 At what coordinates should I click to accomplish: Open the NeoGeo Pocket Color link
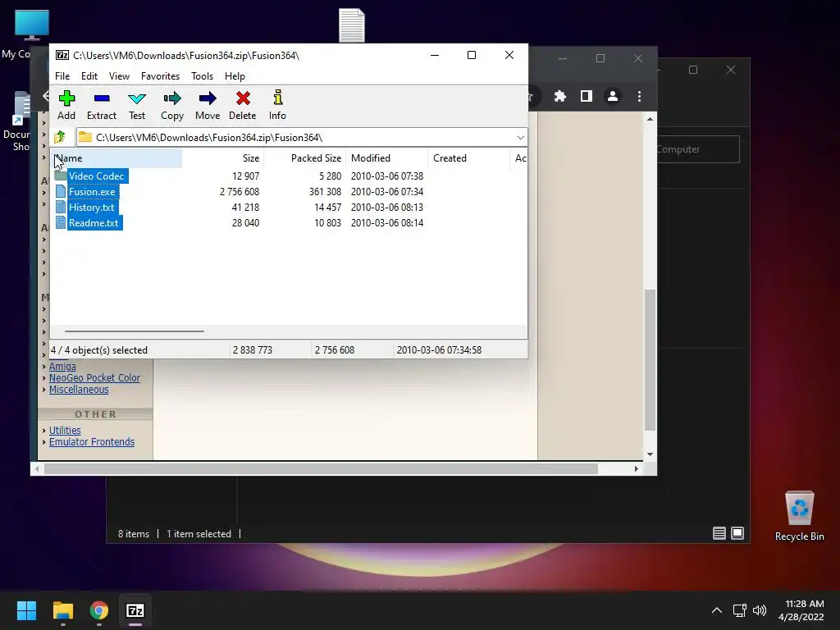click(x=94, y=377)
